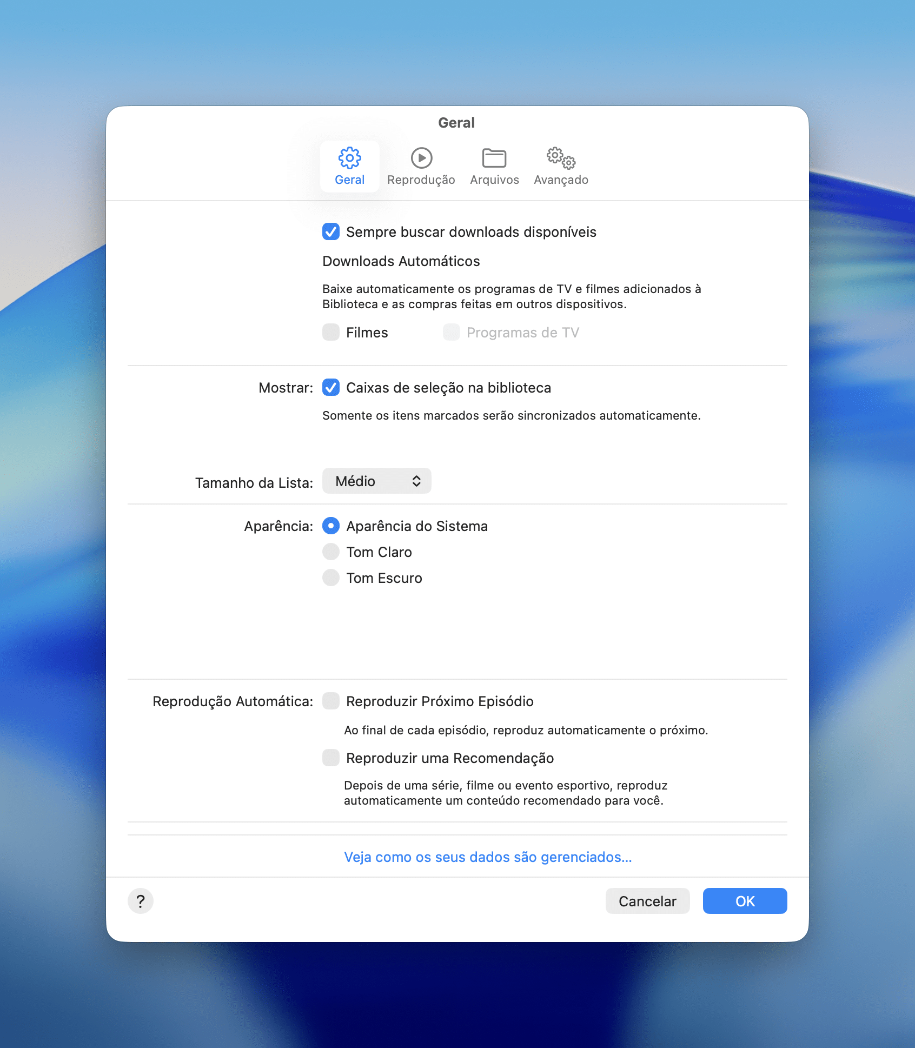The image size is (915, 1048).
Task: Confirm settings with the OK button
Action: (745, 901)
